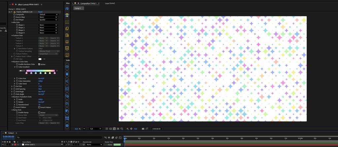The image size is (338, 147).
Task: Toggle the motion blur icon in timeline
Action: tap(117, 137)
